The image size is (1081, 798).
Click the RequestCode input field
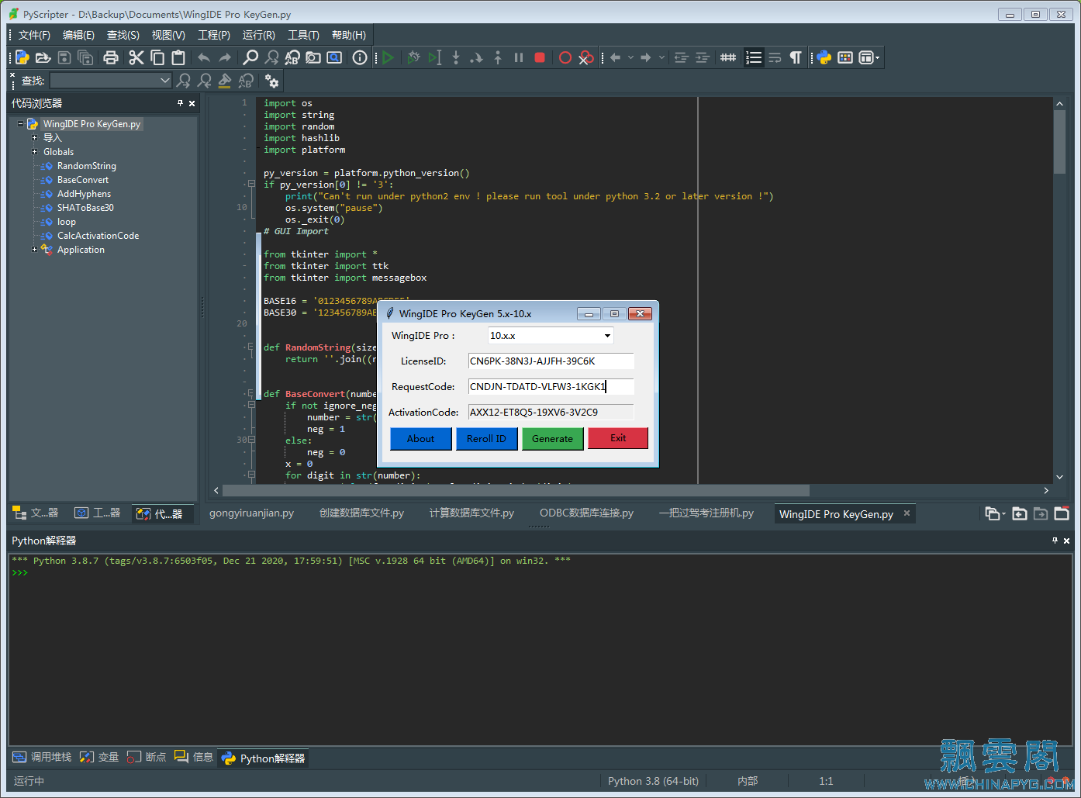pos(551,387)
